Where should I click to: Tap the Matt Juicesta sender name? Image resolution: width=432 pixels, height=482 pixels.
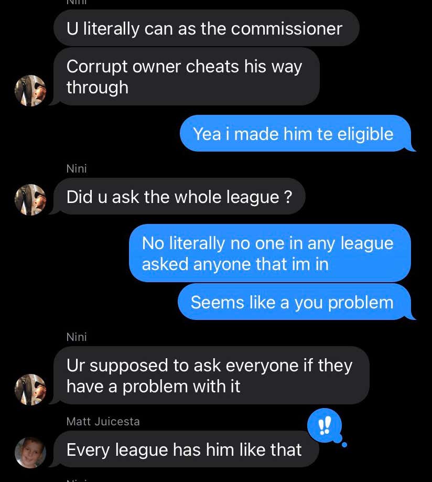[x=103, y=422]
